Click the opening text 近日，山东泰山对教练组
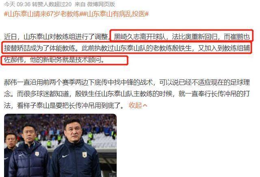The width and height of the screenshot is (260, 177). point(56,37)
